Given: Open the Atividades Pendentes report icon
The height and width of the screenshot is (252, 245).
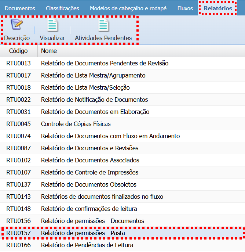Looking at the screenshot, I should point(103,25).
